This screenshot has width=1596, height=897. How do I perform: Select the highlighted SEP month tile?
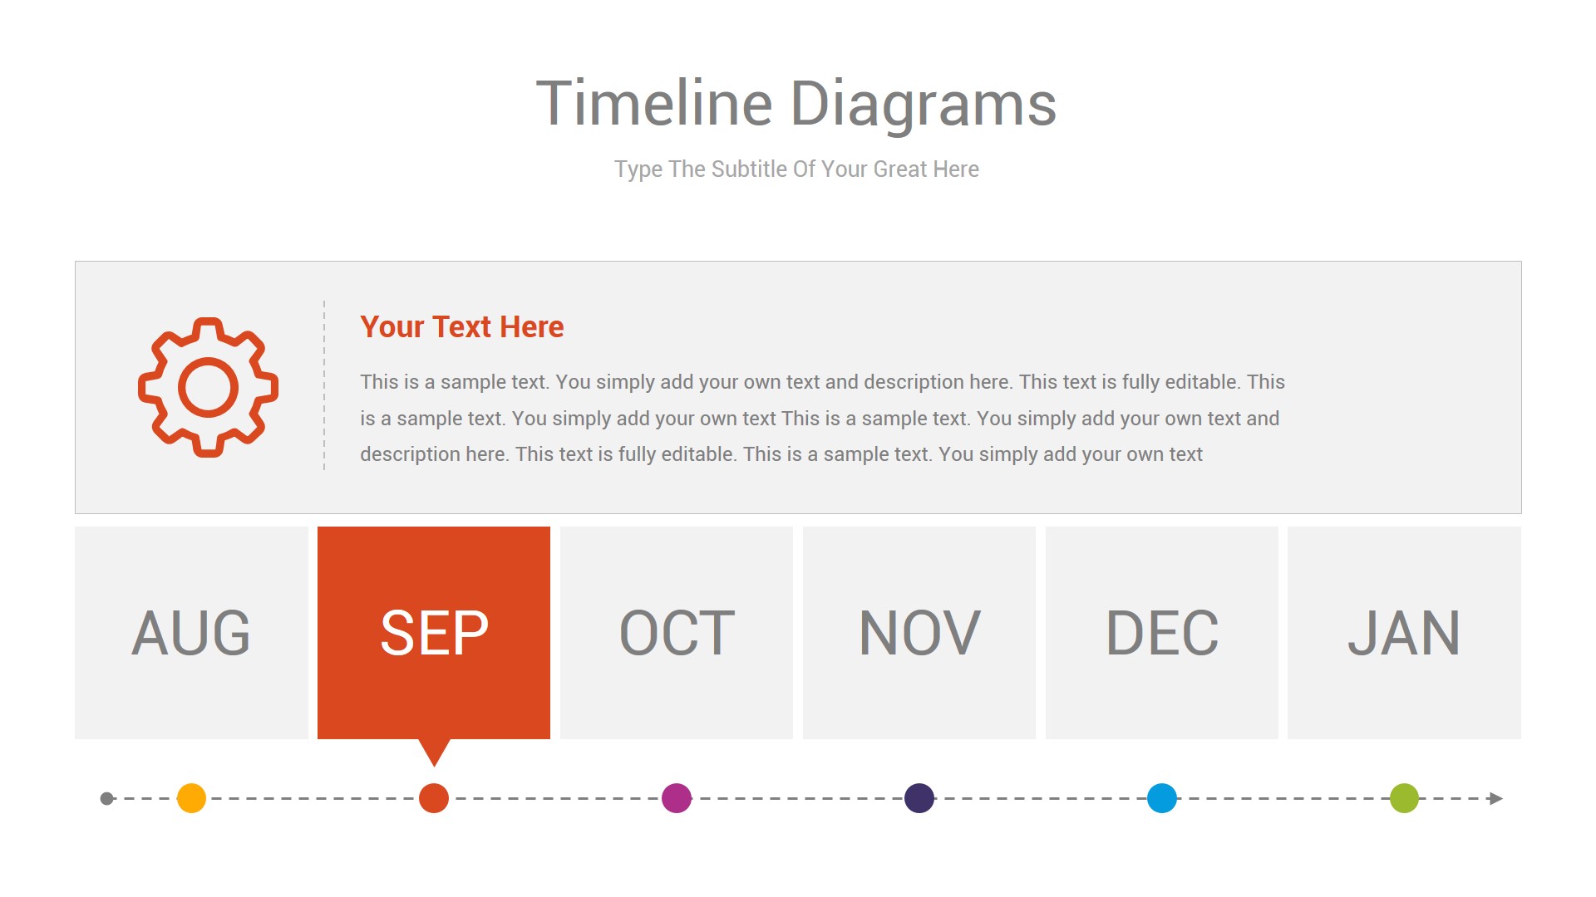click(434, 633)
